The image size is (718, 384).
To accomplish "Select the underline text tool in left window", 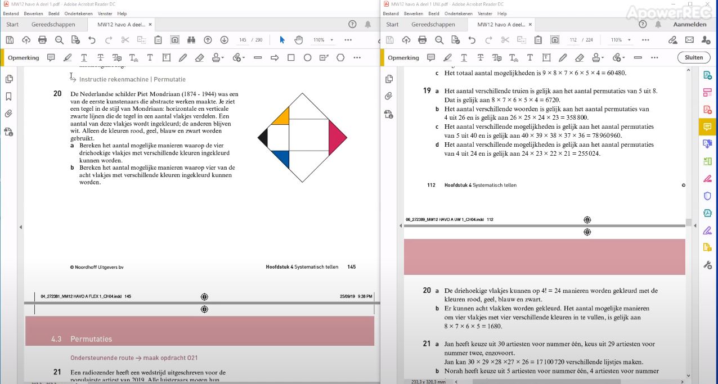I will point(84,57).
